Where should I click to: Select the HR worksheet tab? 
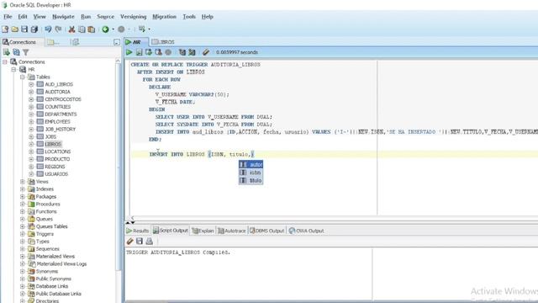tap(136, 42)
